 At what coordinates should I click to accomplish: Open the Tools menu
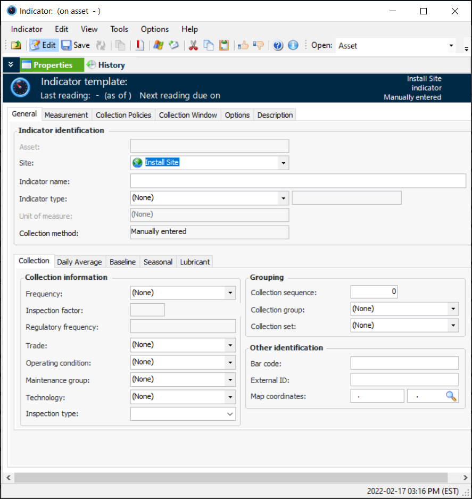(119, 29)
